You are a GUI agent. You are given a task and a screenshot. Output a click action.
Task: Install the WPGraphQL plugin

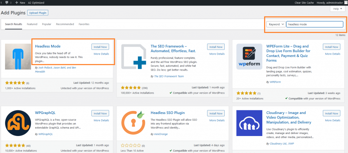(100, 113)
